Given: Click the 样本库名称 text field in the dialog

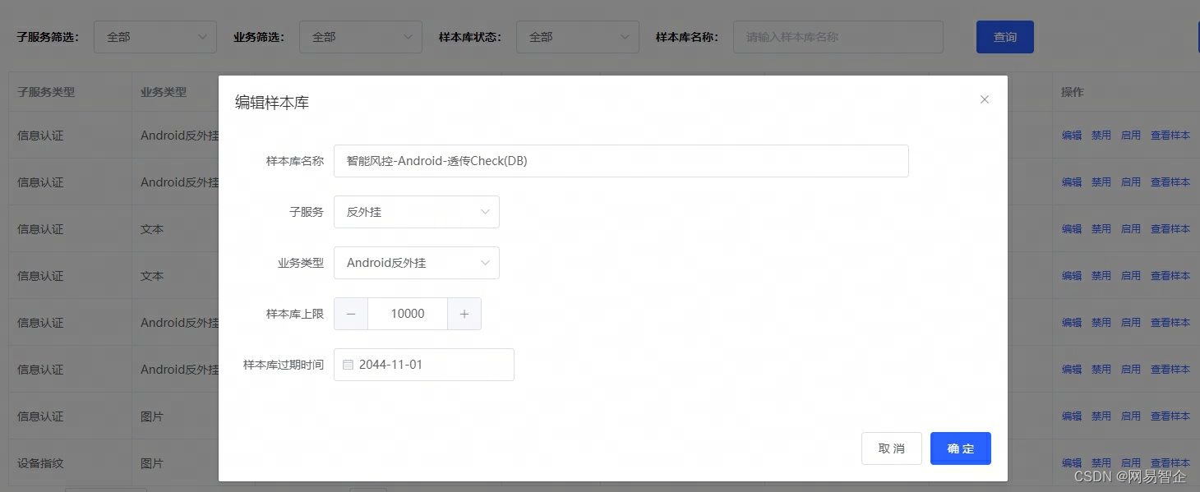Looking at the screenshot, I should pos(621,161).
